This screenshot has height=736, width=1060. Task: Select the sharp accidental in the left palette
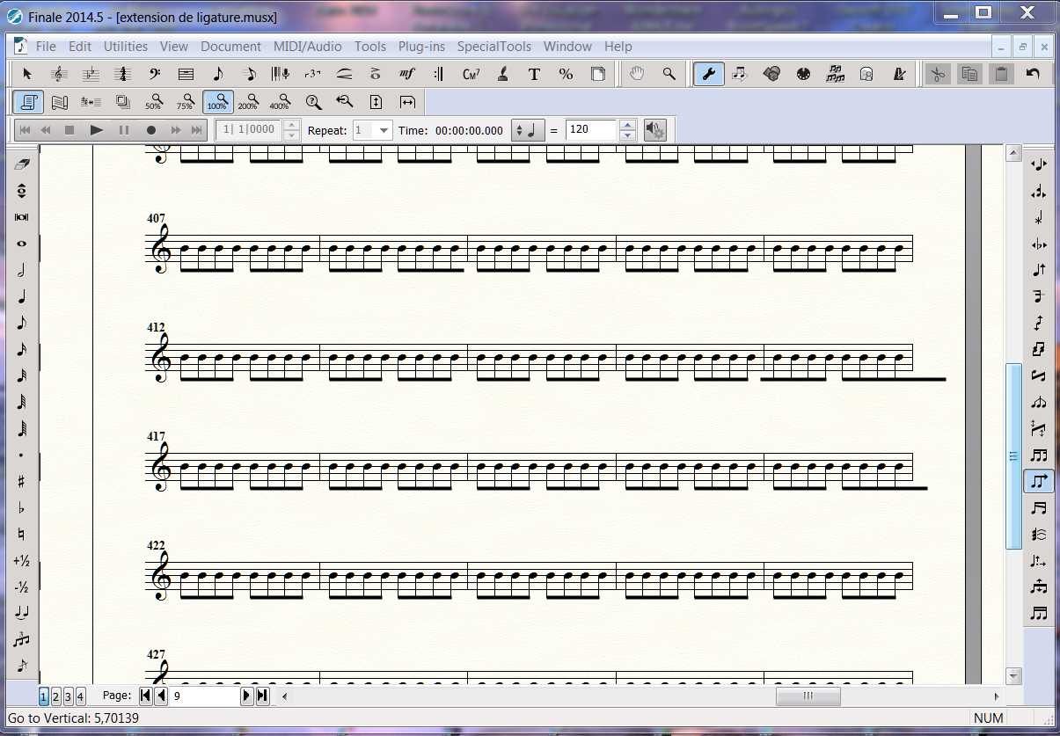[x=22, y=481]
